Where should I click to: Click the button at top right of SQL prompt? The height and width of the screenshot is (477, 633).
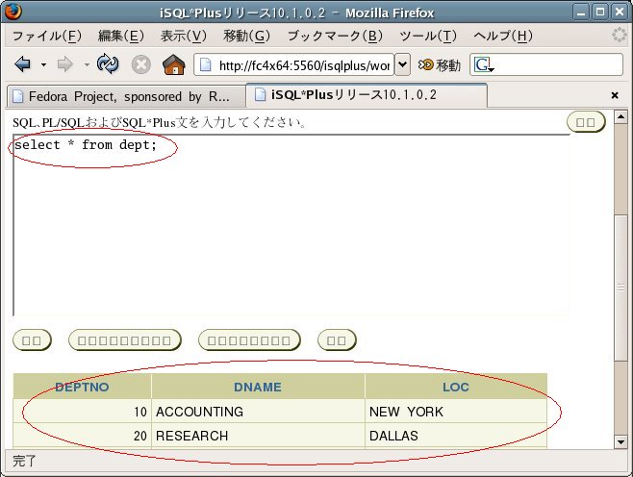tap(586, 122)
